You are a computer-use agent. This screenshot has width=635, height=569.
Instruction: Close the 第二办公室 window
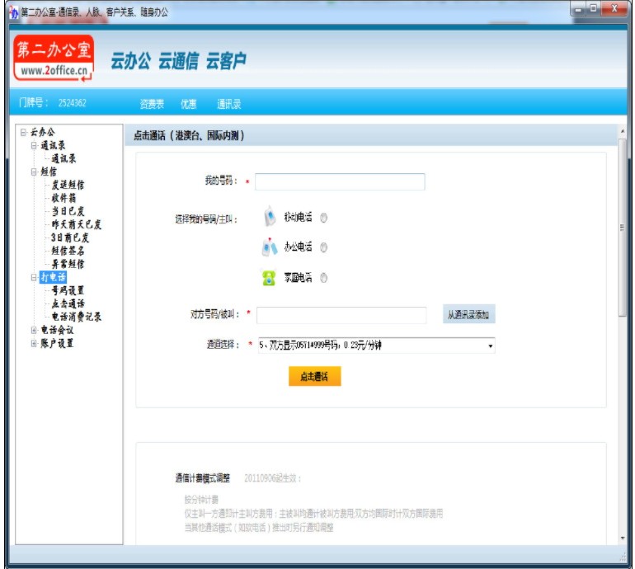pyautogui.click(x=614, y=9)
